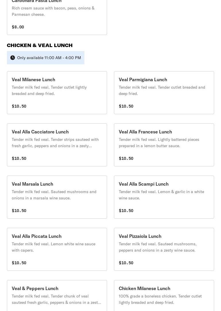This screenshot has width=221, height=311.
Task: Select Veal & Peppers Lunch card
Action: 57,296
